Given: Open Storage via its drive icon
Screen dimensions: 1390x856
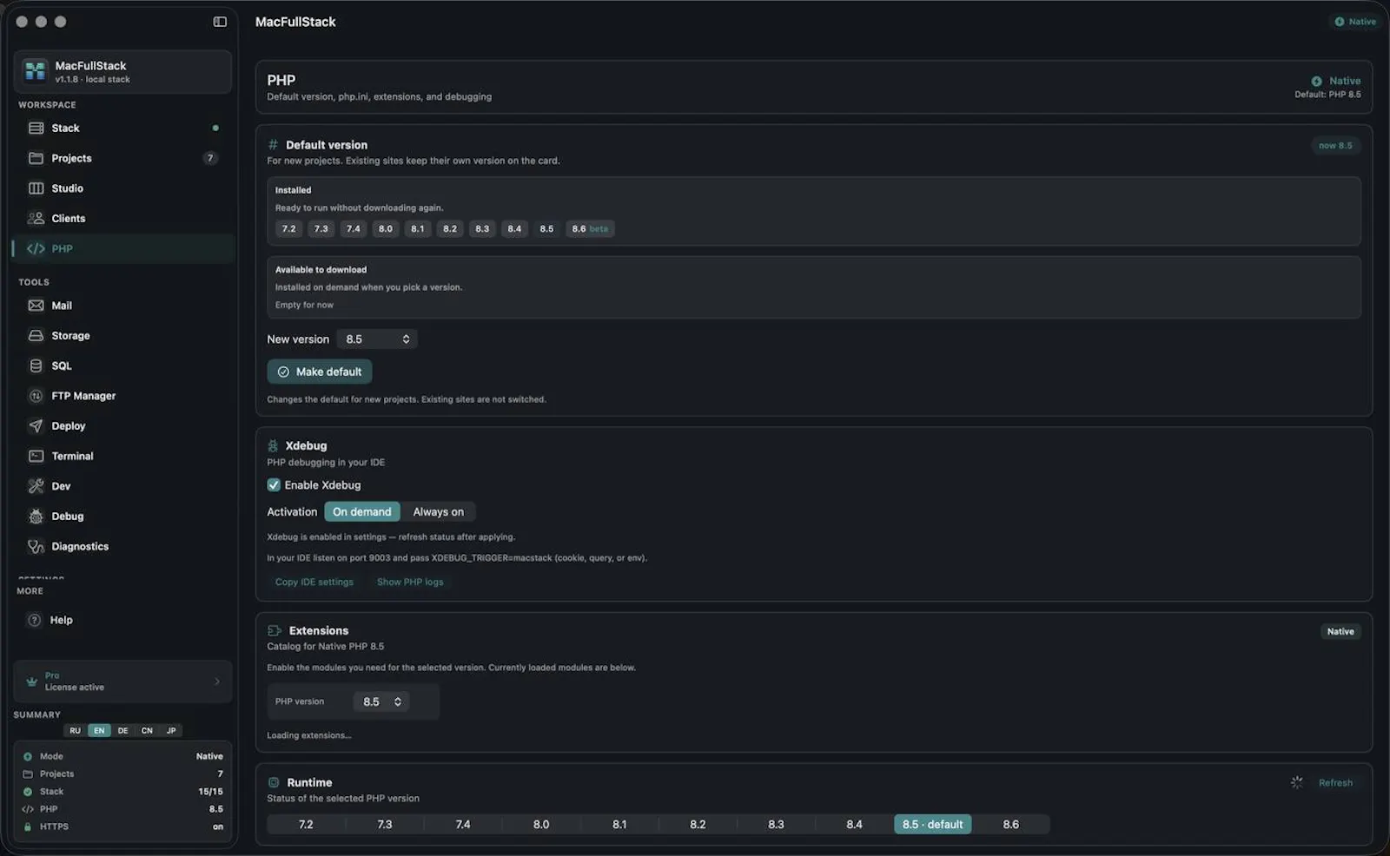Looking at the screenshot, I should tap(36, 335).
